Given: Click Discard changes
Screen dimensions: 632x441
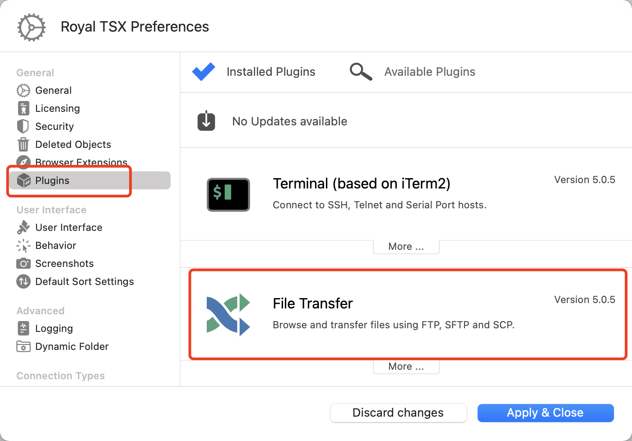Looking at the screenshot, I should (398, 413).
